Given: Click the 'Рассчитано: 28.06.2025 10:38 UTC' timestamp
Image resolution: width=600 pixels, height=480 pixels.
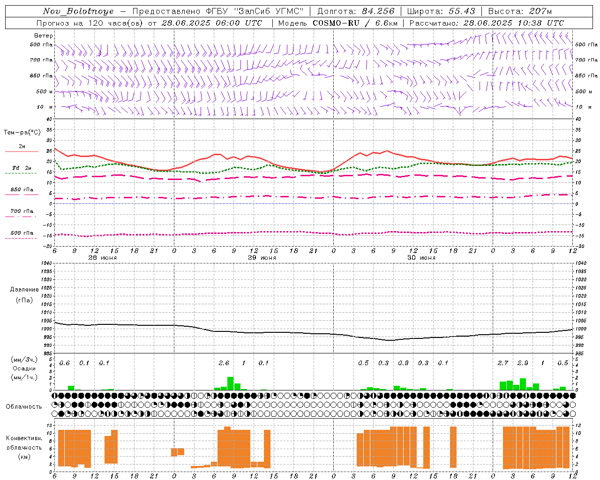Looking at the screenshot, I should click(487, 23).
